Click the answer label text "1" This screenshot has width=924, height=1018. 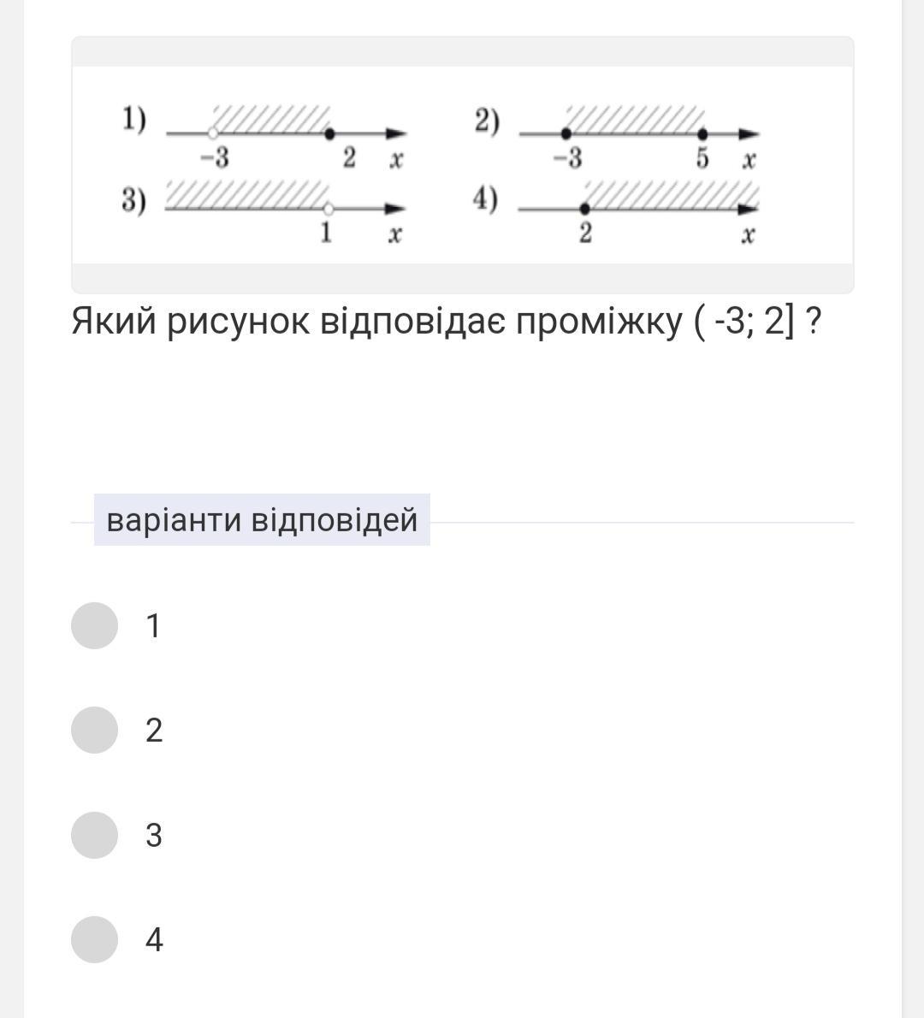click(x=153, y=626)
